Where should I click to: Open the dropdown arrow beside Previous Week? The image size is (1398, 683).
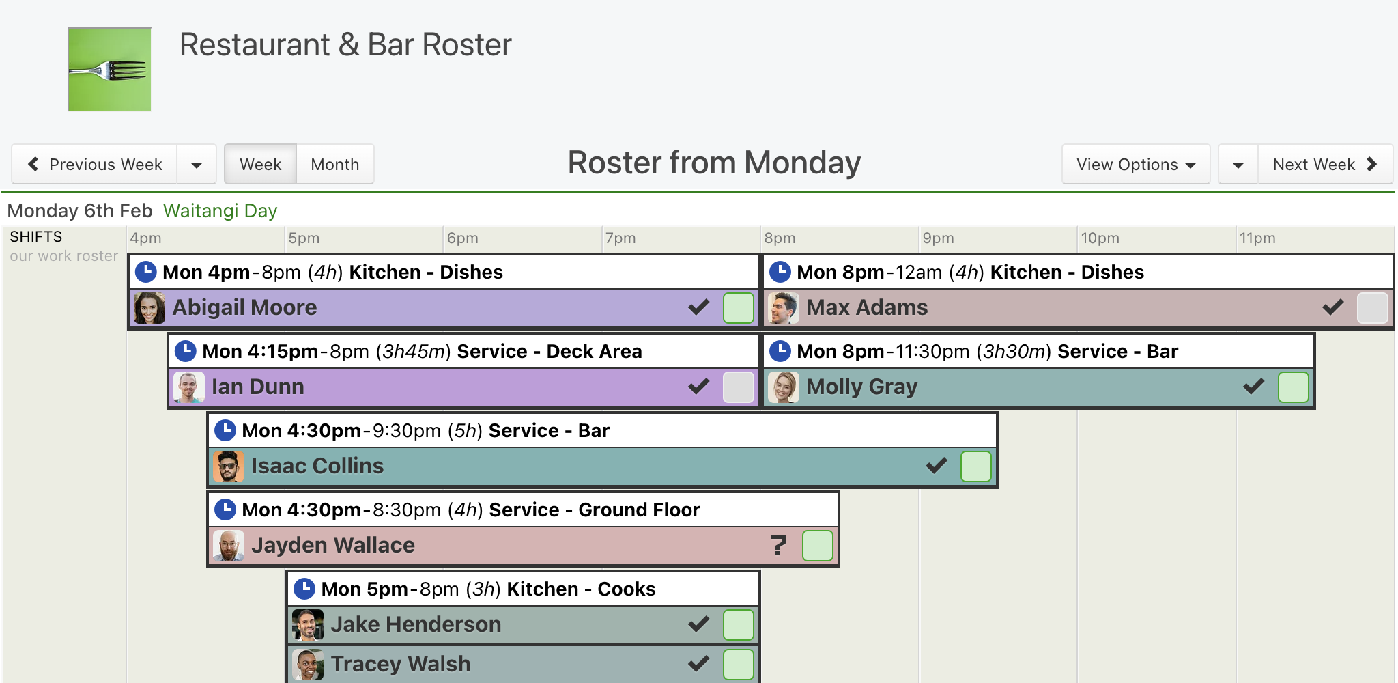click(197, 165)
